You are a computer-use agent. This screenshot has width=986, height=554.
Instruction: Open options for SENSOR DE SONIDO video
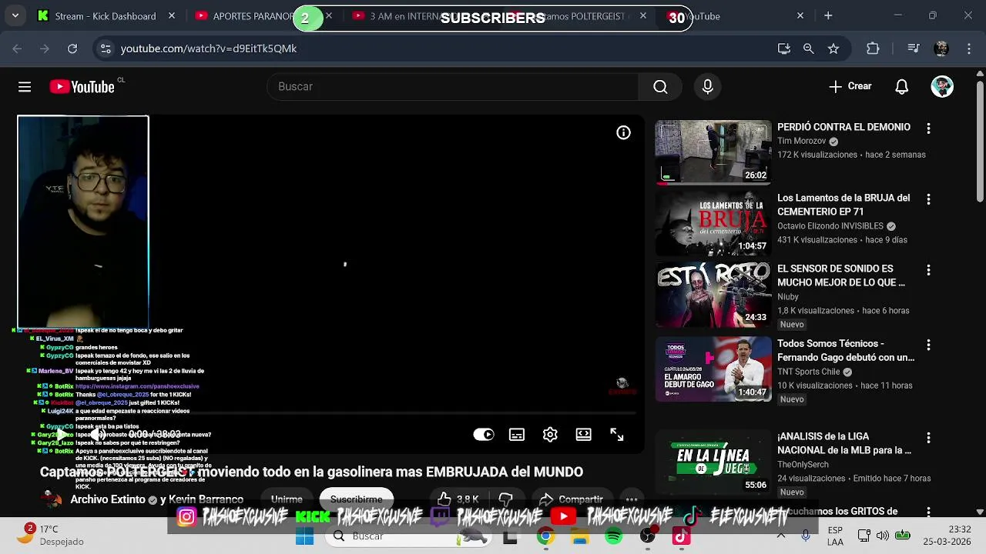pyautogui.click(x=928, y=270)
